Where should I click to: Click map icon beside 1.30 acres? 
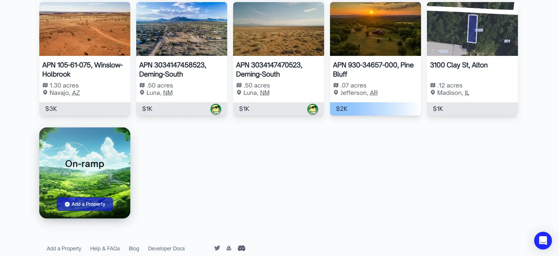click(45, 85)
